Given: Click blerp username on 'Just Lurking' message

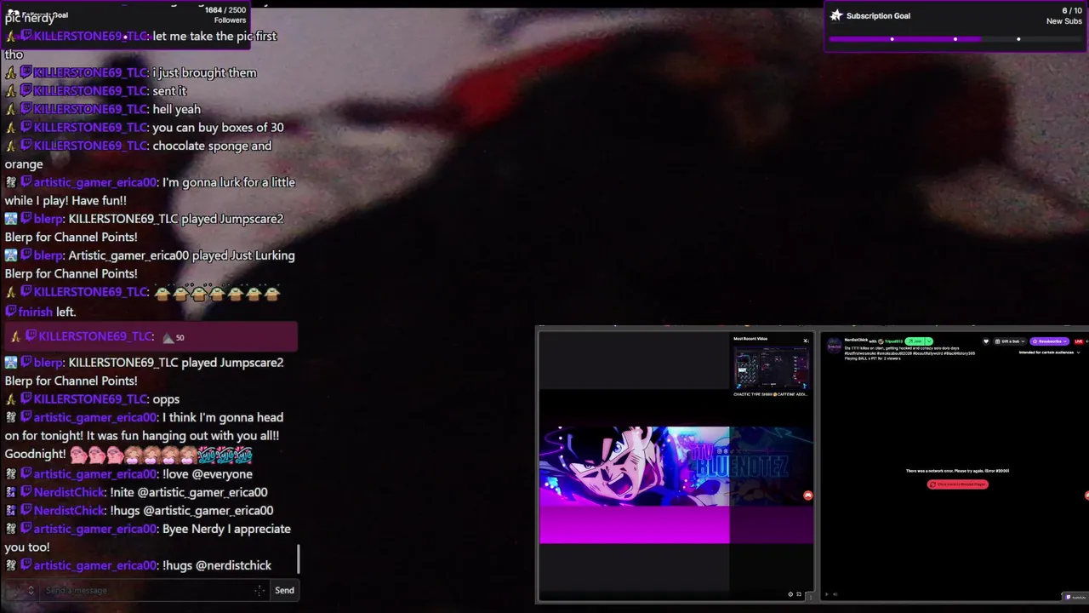Looking at the screenshot, I should click(48, 255).
